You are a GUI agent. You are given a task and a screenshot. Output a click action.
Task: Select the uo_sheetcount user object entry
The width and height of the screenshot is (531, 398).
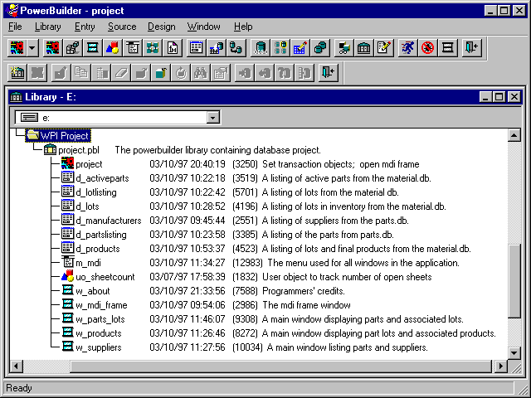(x=105, y=277)
